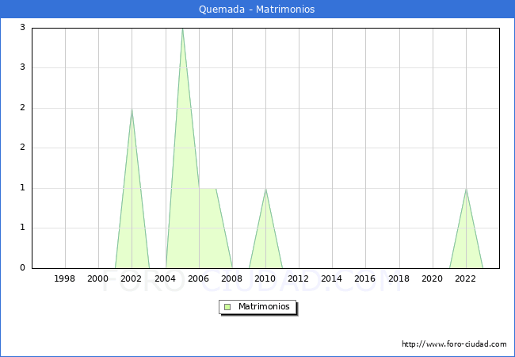Click the 2006 x-axis label
The width and height of the screenshot is (515, 357).
(198, 278)
